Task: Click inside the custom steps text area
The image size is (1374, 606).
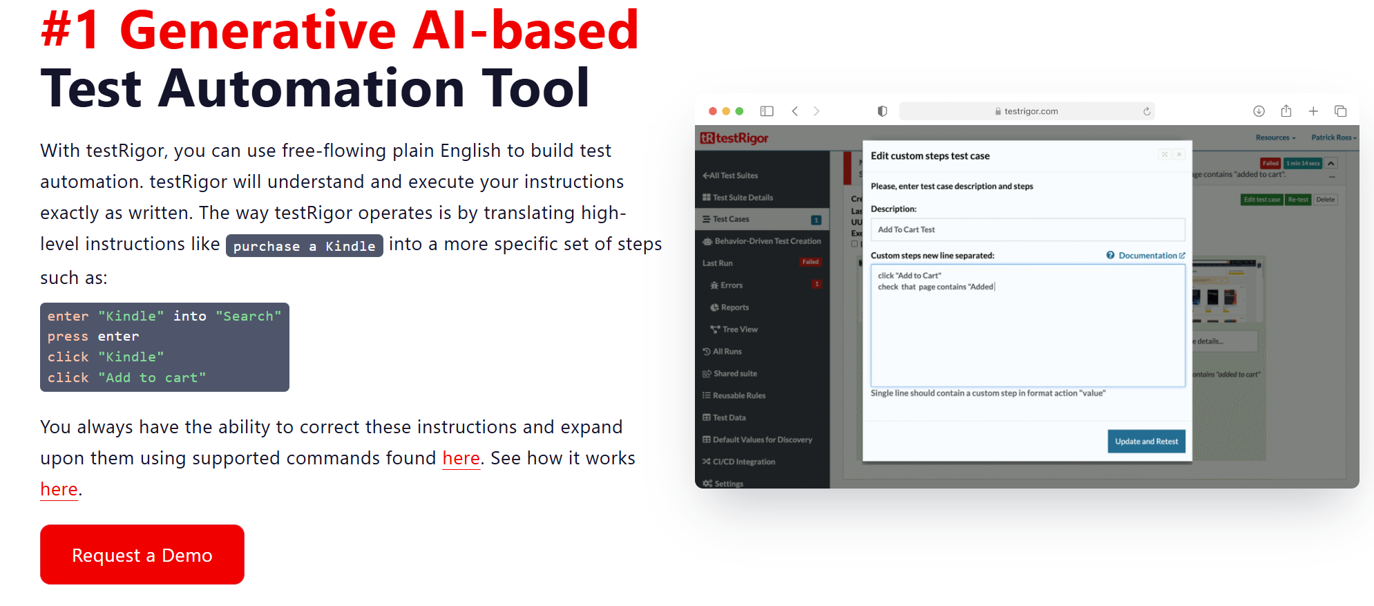Action: tap(1027, 332)
